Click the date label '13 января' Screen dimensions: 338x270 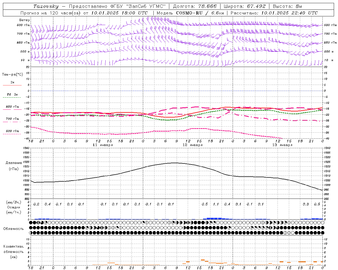[283, 145]
